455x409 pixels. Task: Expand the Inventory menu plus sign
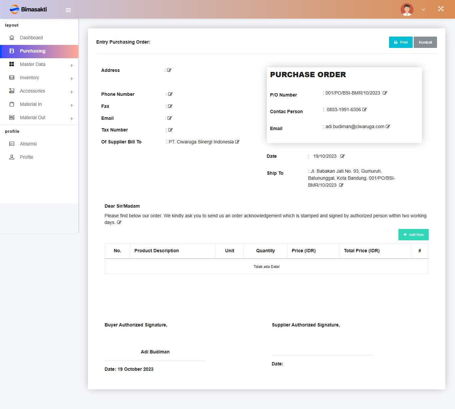pyautogui.click(x=72, y=79)
